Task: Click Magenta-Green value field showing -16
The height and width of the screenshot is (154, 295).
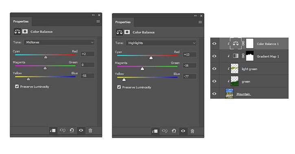Action: (x=190, y=65)
